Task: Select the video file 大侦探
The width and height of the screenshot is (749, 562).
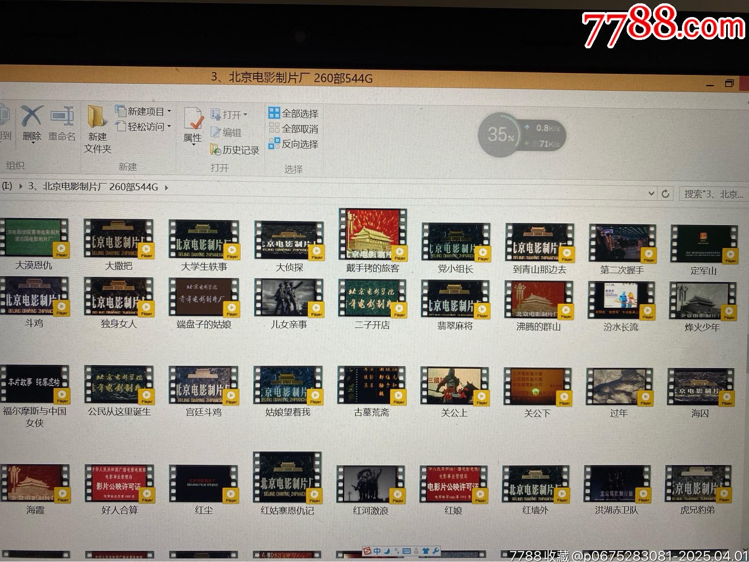Action: (x=289, y=247)
